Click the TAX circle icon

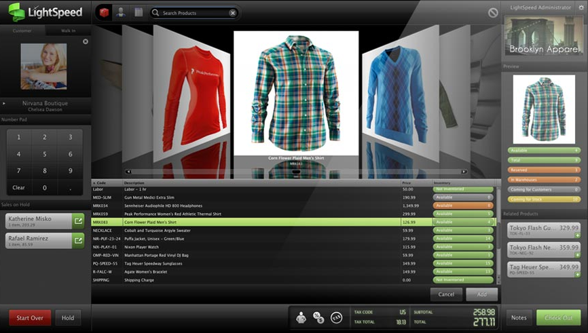[x=336, y=317]
